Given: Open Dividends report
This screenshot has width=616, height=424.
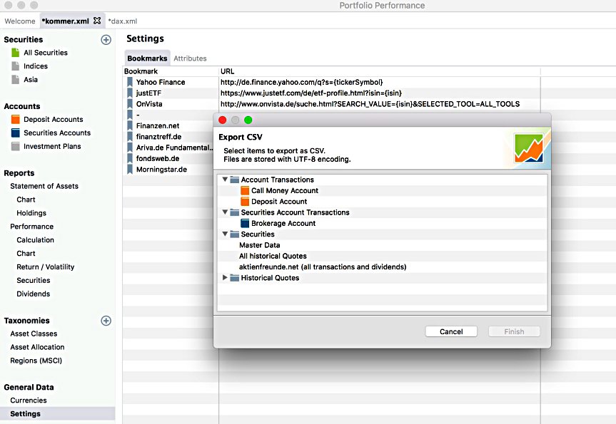Looking at the screenshot, I should click(34, 294).
